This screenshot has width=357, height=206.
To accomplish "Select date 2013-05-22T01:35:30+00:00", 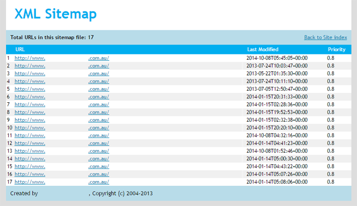I will point(277,73).
